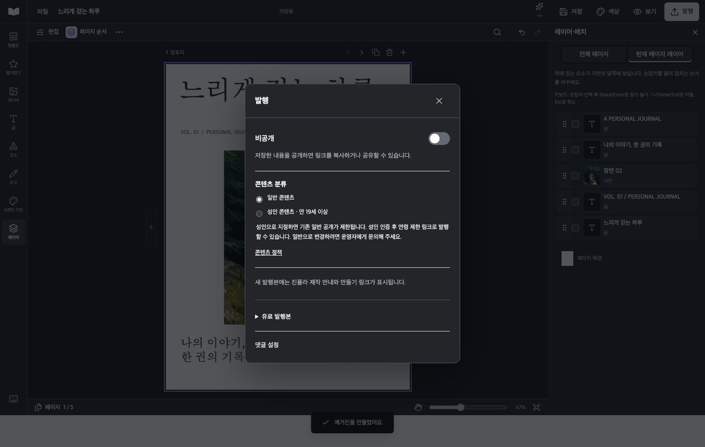Check the A PERSONAL JOURNAL layer checkbox
This screenshot has height=447, width=705.
pos(576,124)
